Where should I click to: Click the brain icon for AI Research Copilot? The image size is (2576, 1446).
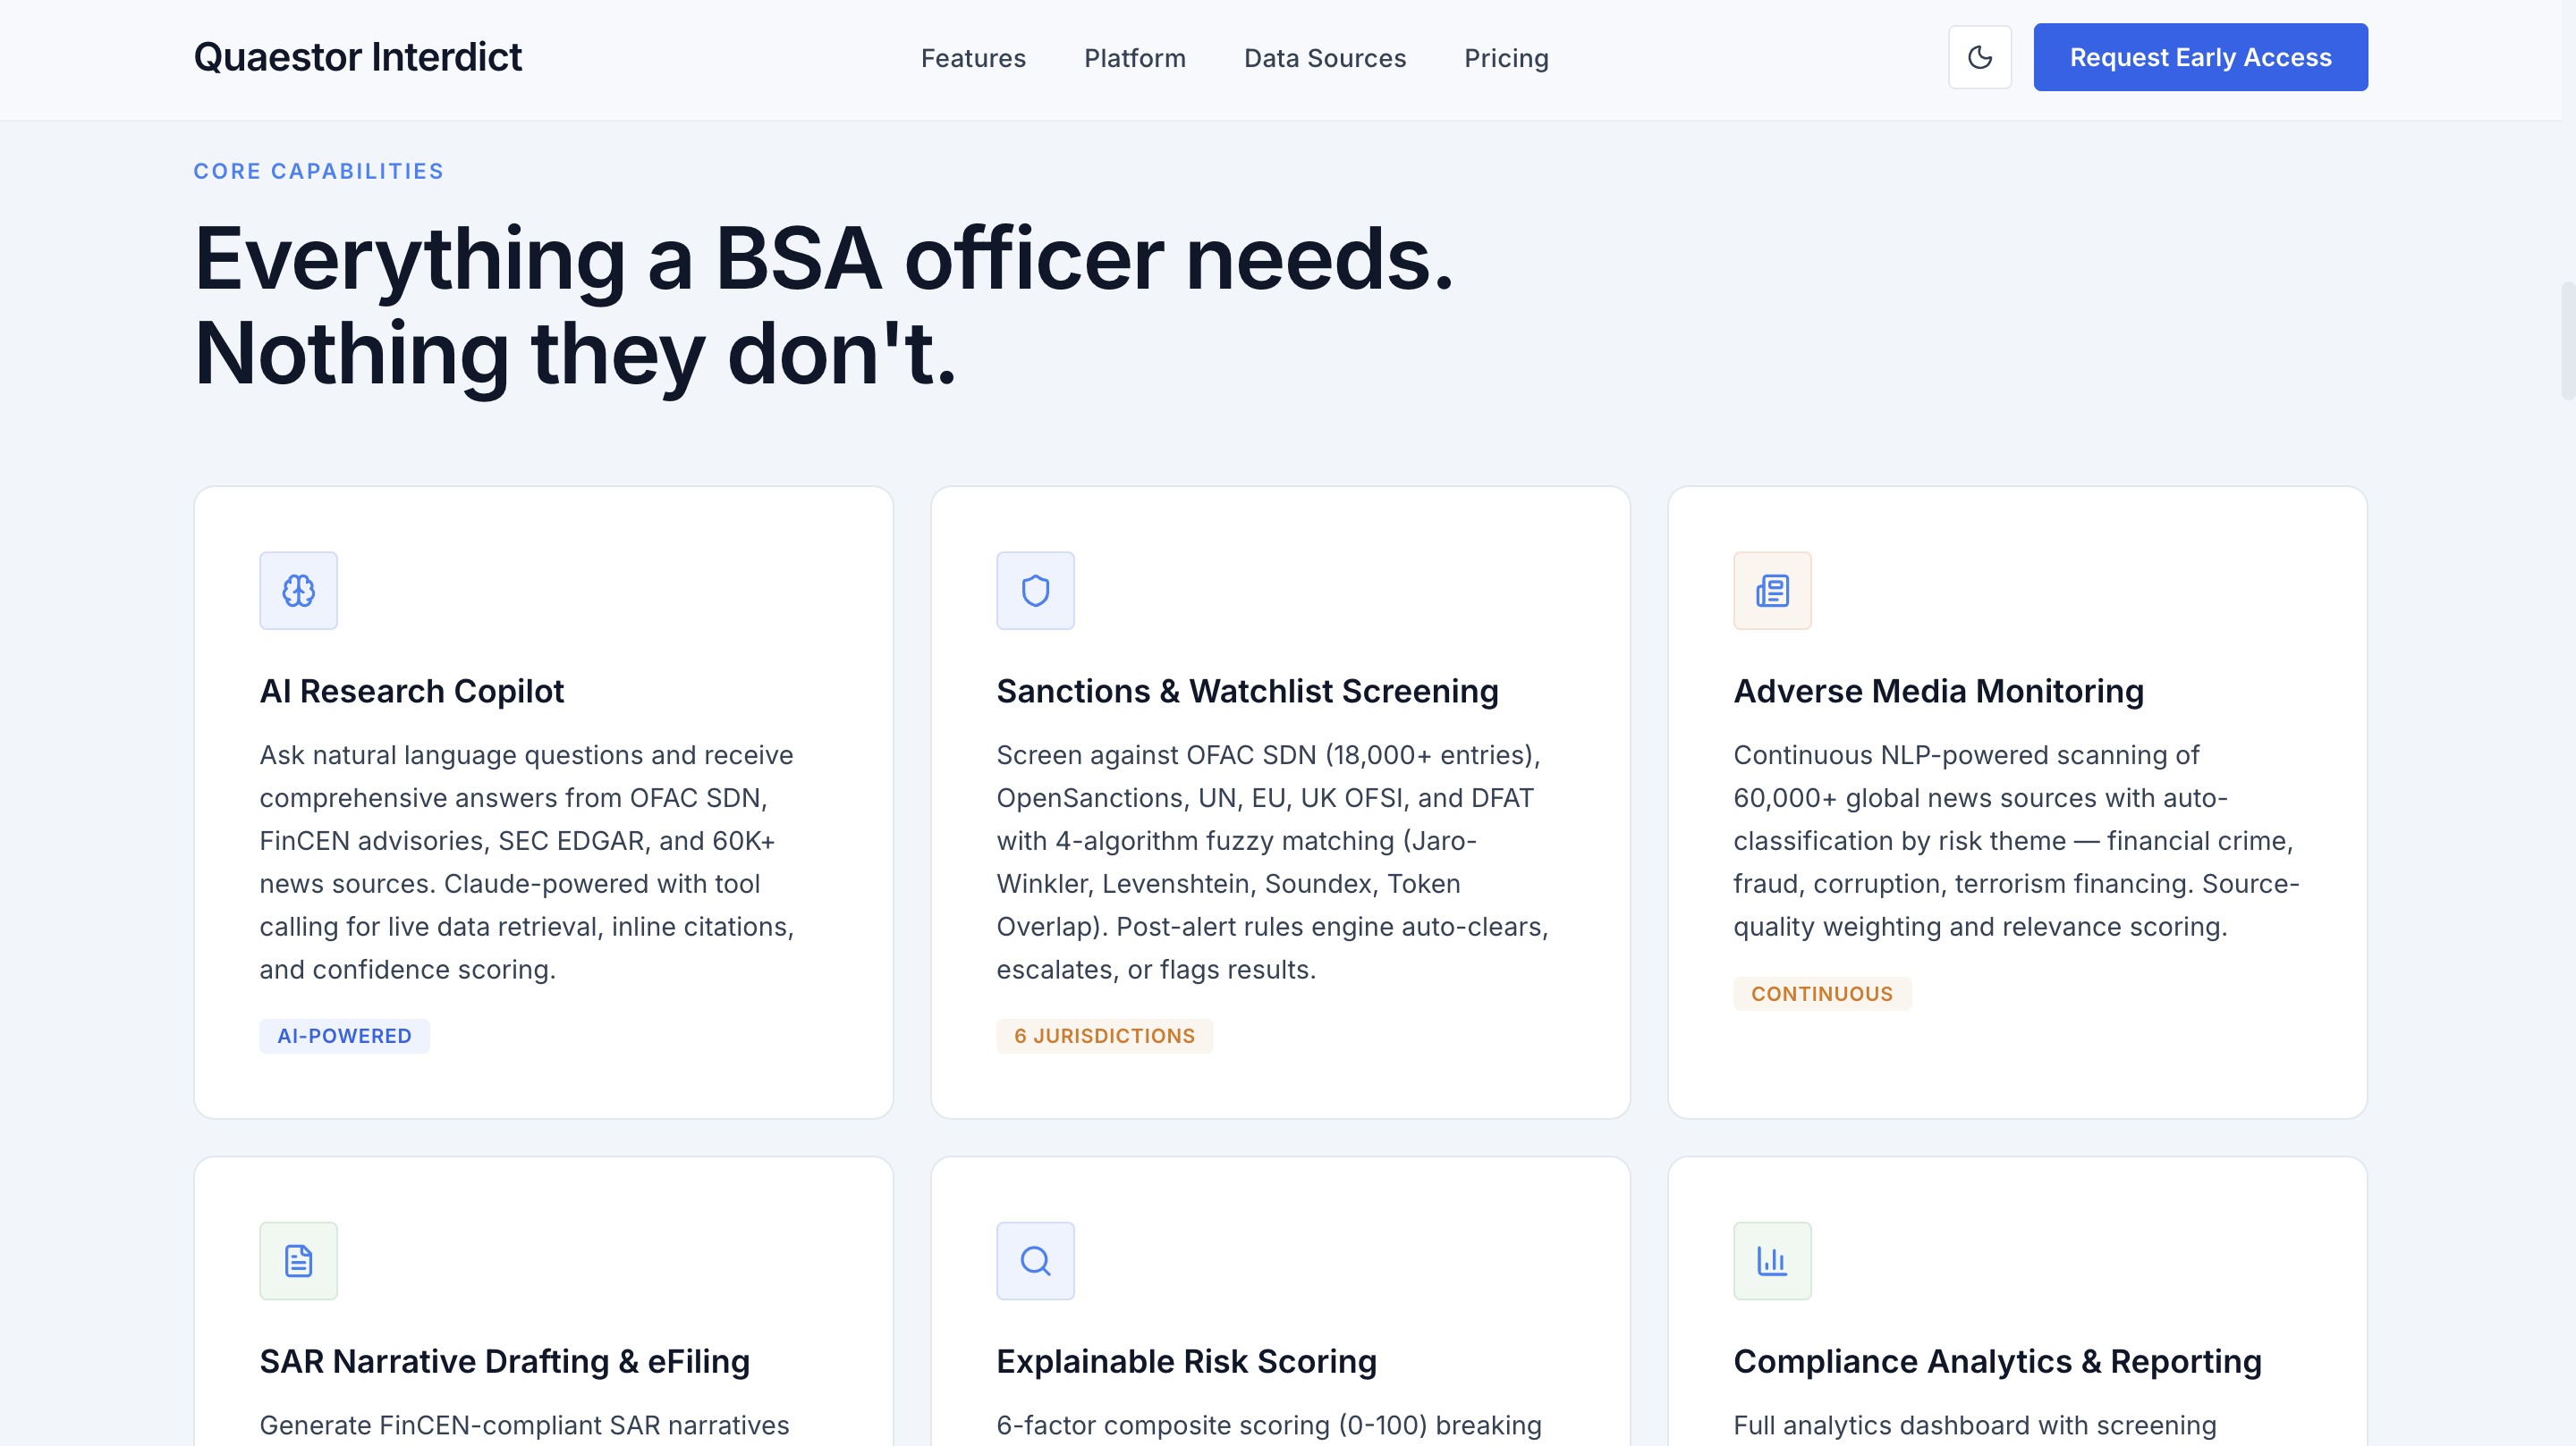coord(298,591)
